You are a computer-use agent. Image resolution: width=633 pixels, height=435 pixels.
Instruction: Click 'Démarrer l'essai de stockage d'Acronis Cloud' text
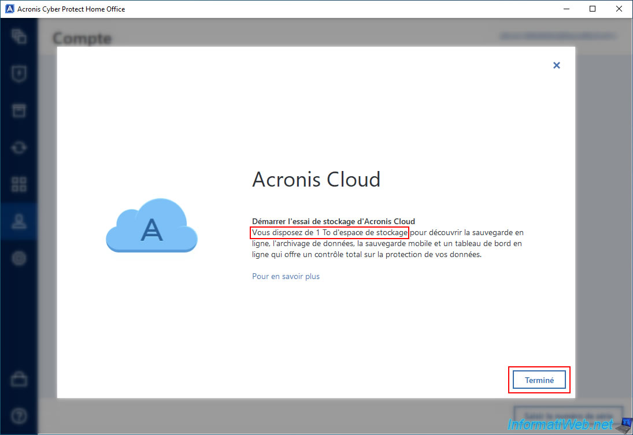click(x=334, y=221)
